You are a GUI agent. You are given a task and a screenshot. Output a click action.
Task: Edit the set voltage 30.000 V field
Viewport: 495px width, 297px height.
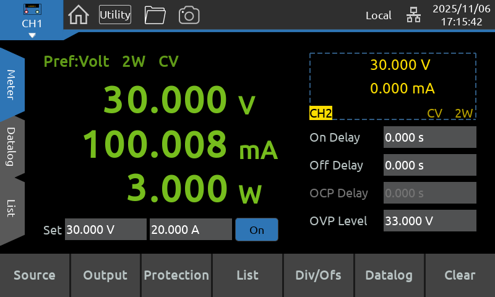105,230
